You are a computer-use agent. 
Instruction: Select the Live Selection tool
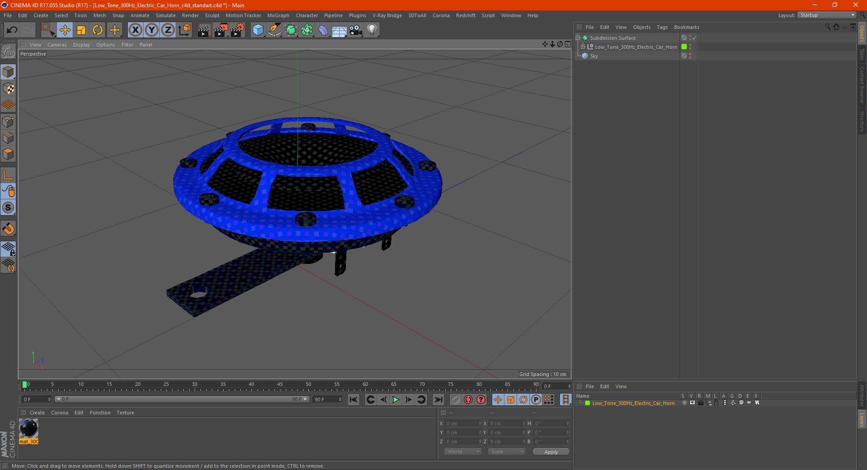[48, 30]
